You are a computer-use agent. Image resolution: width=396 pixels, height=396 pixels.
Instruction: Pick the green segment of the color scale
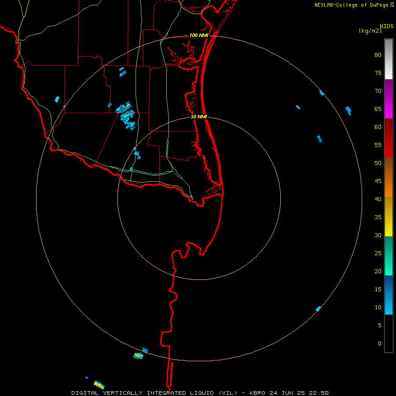pos(389,256)
